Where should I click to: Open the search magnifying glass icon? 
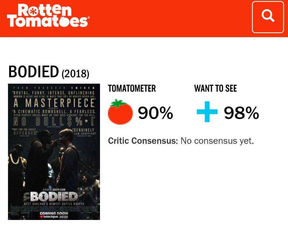point(268,17)
